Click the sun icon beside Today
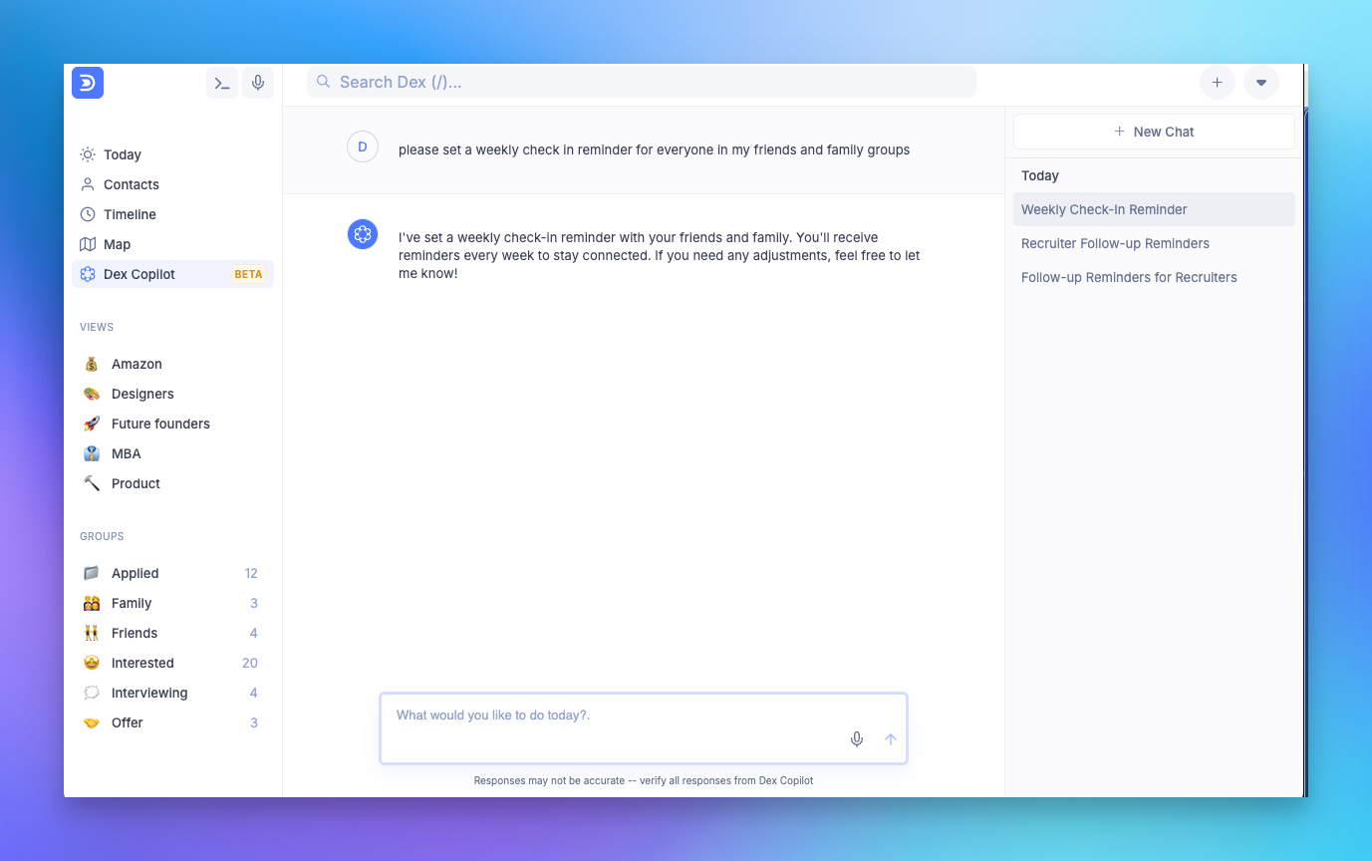The image size is (1372, 861). [x=88, y=154]
